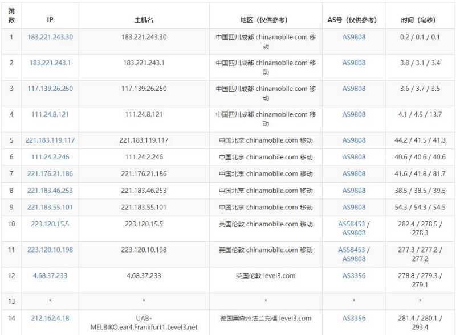Select time value 3.8 / 3.1 / 3.4

(x=420, y=63)
